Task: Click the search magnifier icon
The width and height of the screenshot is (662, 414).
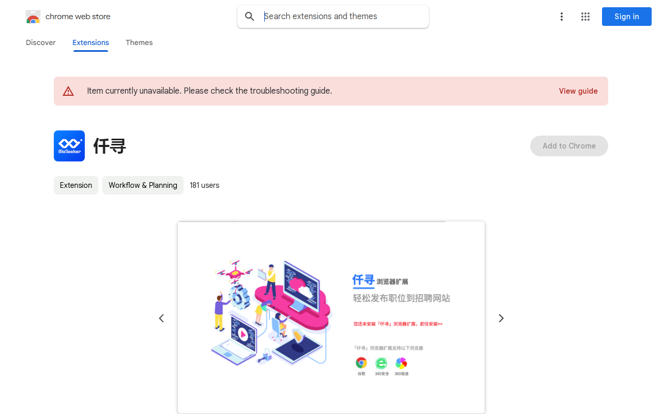Action: (250, 17)
